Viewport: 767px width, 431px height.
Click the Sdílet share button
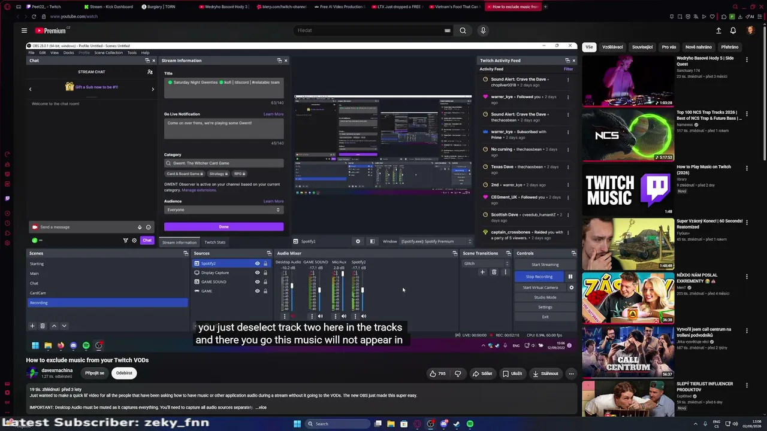coord(482,374)
